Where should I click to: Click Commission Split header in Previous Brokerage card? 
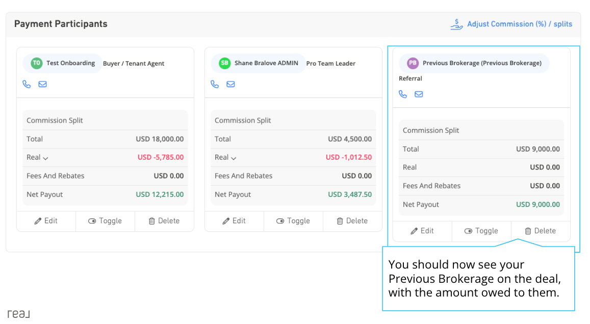[431, 131]
